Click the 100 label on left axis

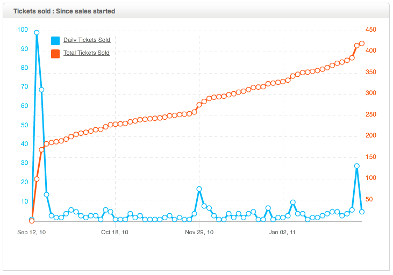click(23, 30)
